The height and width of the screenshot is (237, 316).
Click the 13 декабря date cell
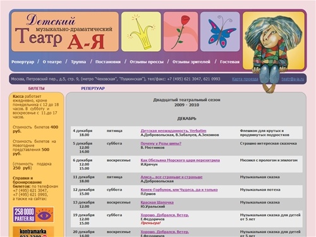coord(83,204)
